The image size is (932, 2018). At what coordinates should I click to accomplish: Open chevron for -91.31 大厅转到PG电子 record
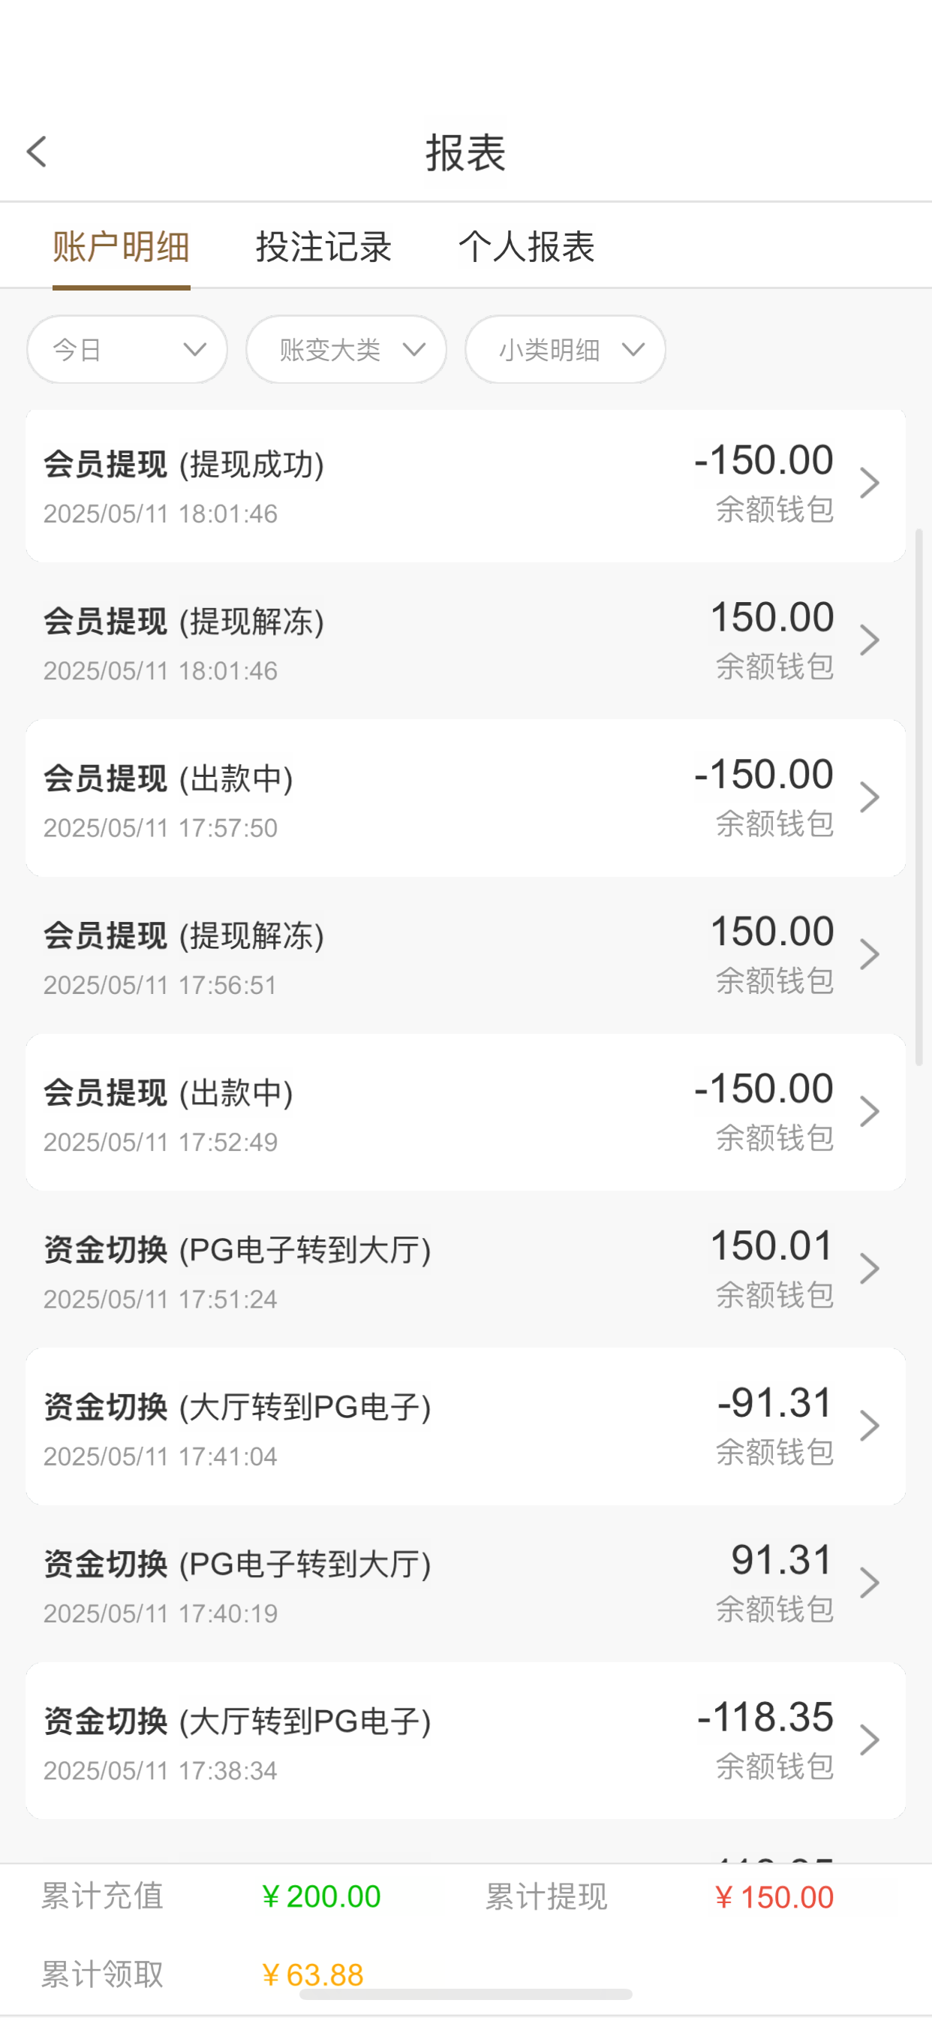click(870, 1426)
